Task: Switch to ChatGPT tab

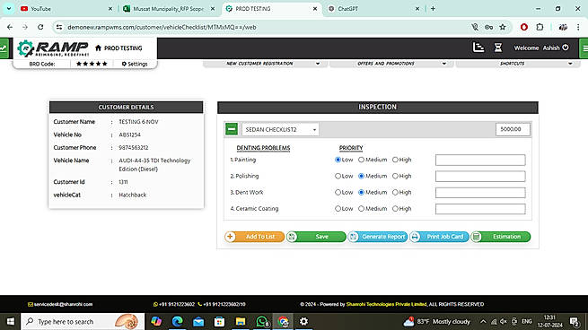Action: 373,9
